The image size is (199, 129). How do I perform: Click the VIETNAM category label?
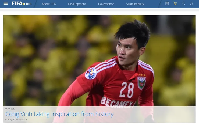click(x=10, y=109)
